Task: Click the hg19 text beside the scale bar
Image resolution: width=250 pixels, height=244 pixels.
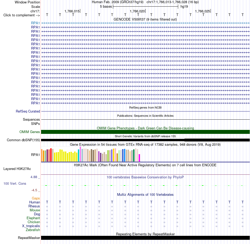Action: click(x=184, y=7)
